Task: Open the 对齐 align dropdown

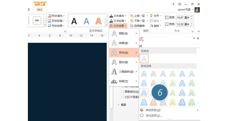Action: (156, 16)
